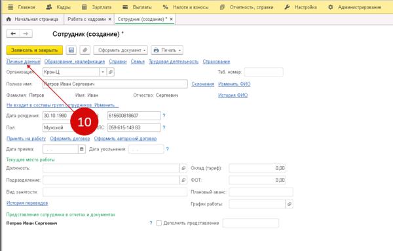Click the ФОТ value field
The height and width of the screenshot is (251, 393).
point(257,180)
